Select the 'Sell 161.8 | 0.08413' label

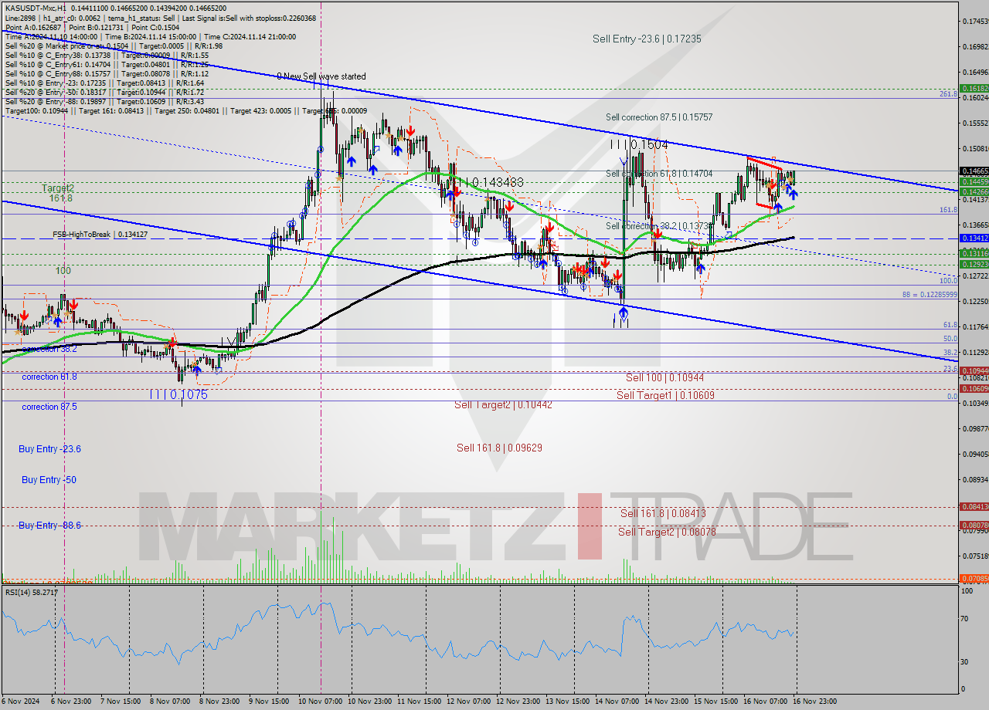pos(663,512)
